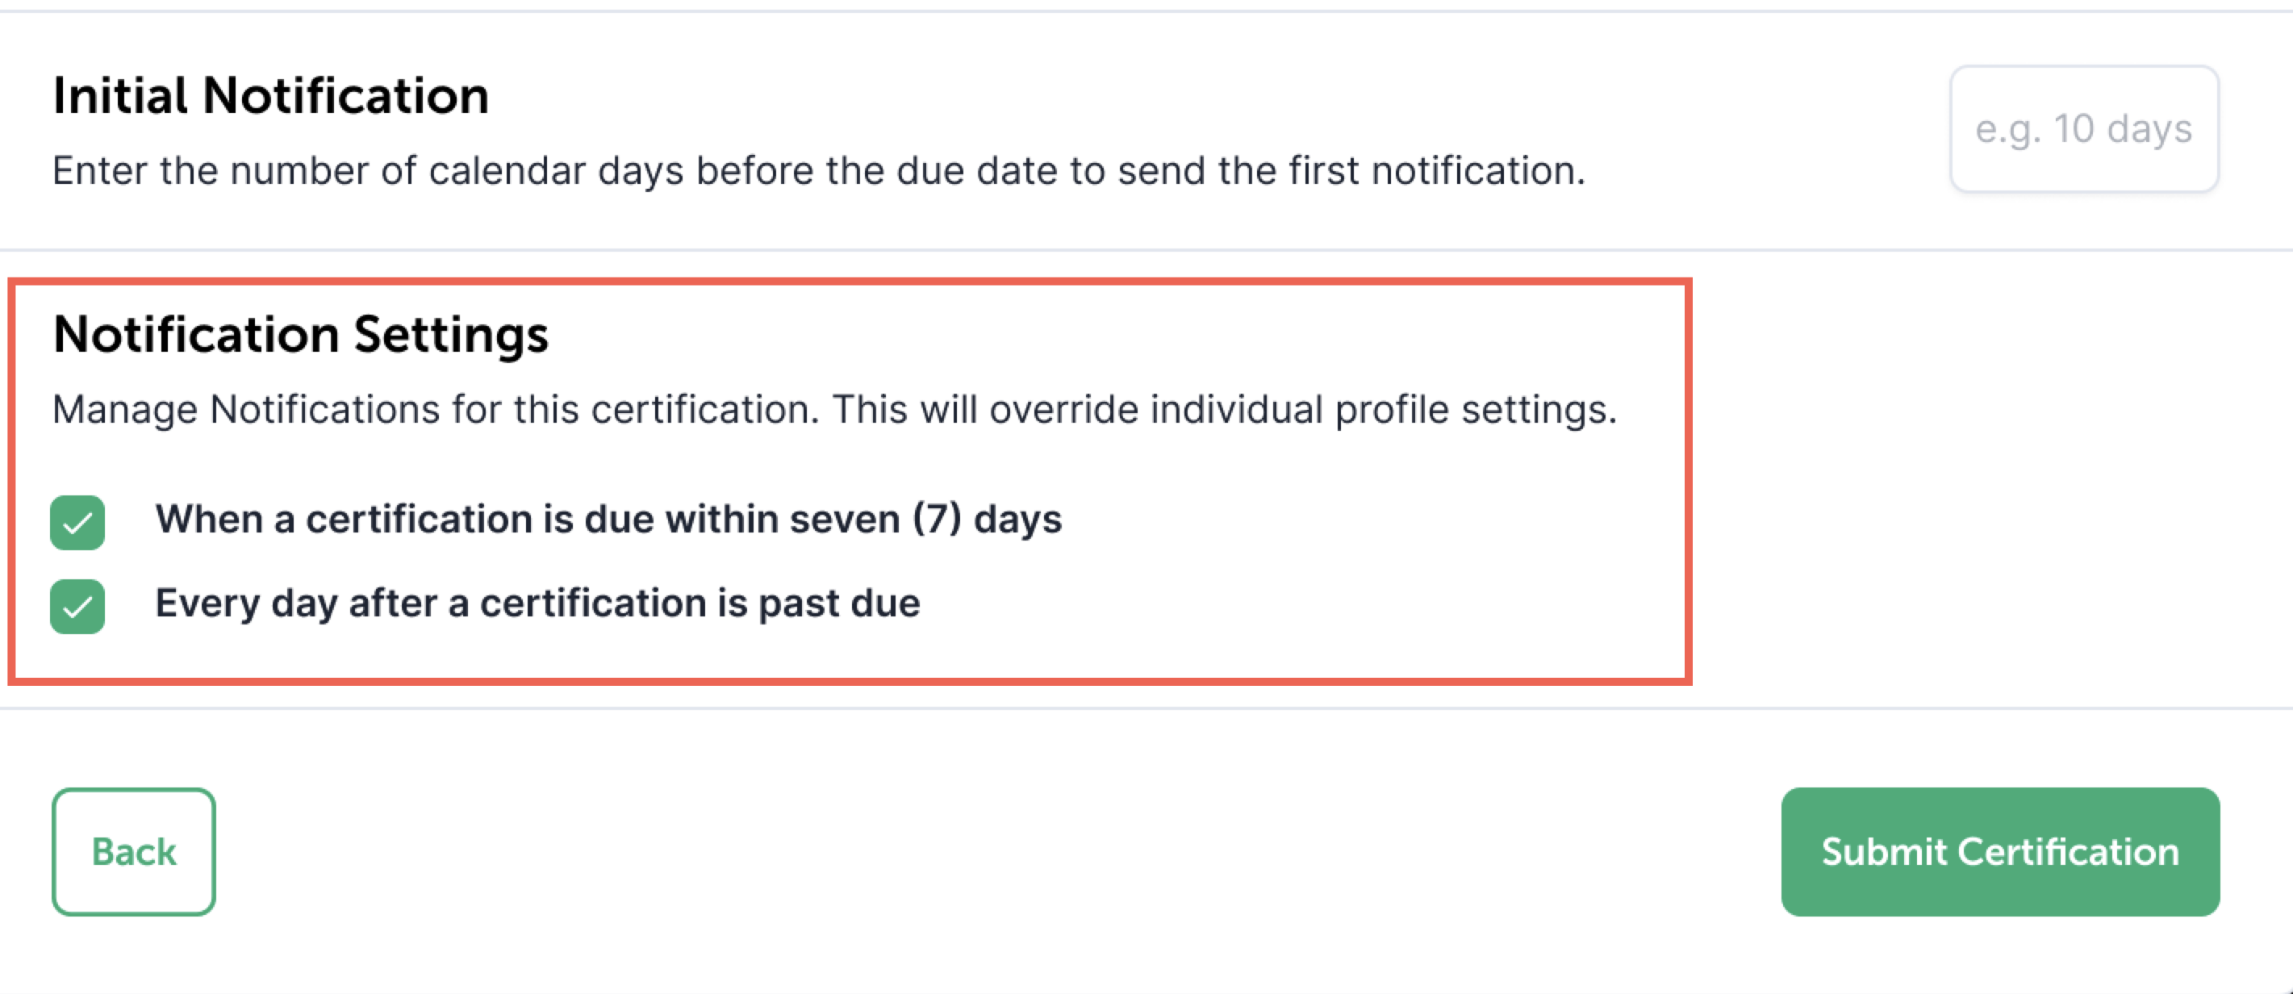Click the 'Manage Notifications for this certification' description
The height and width of the screenshot is (994, 2293).
coord(833,410)
